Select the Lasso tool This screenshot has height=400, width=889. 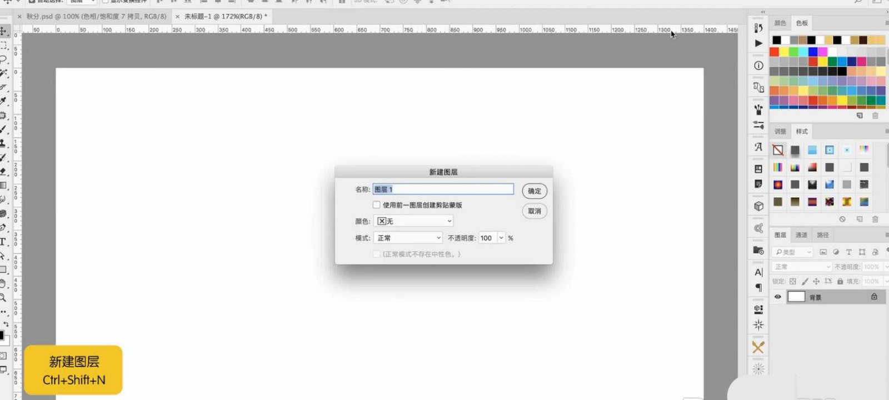[x=3, y=59]
